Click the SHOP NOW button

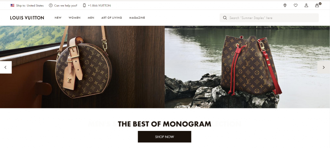[x=164, y=137]
